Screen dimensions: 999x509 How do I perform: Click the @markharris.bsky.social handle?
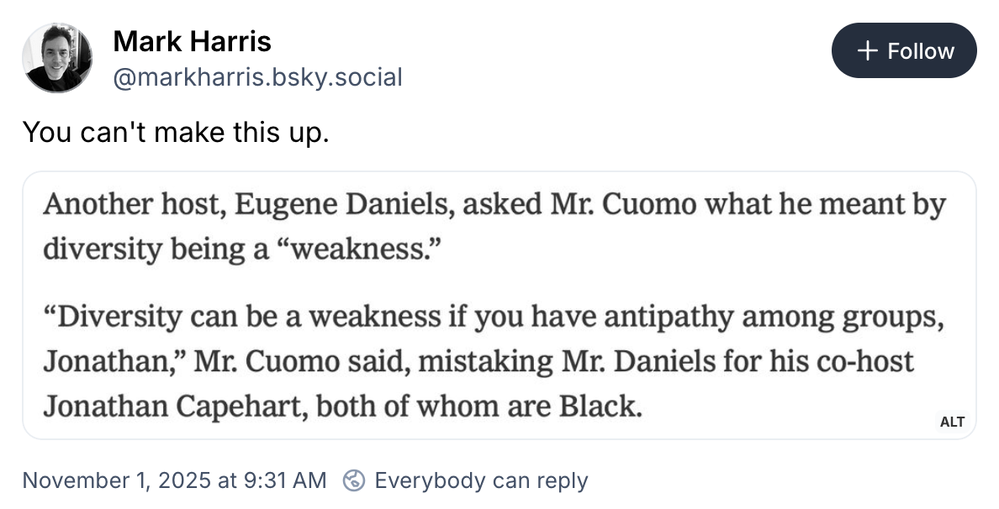coord(256,77)
